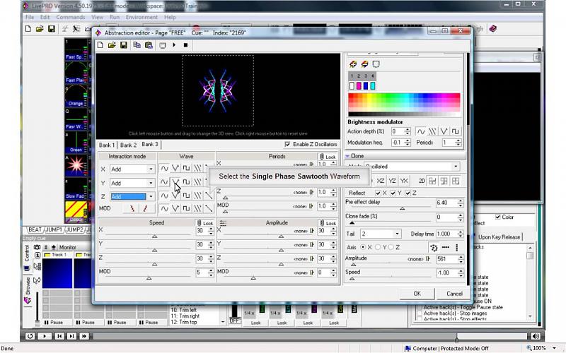Select triangle waveform for X oscillator

click(x=175, y=168)
